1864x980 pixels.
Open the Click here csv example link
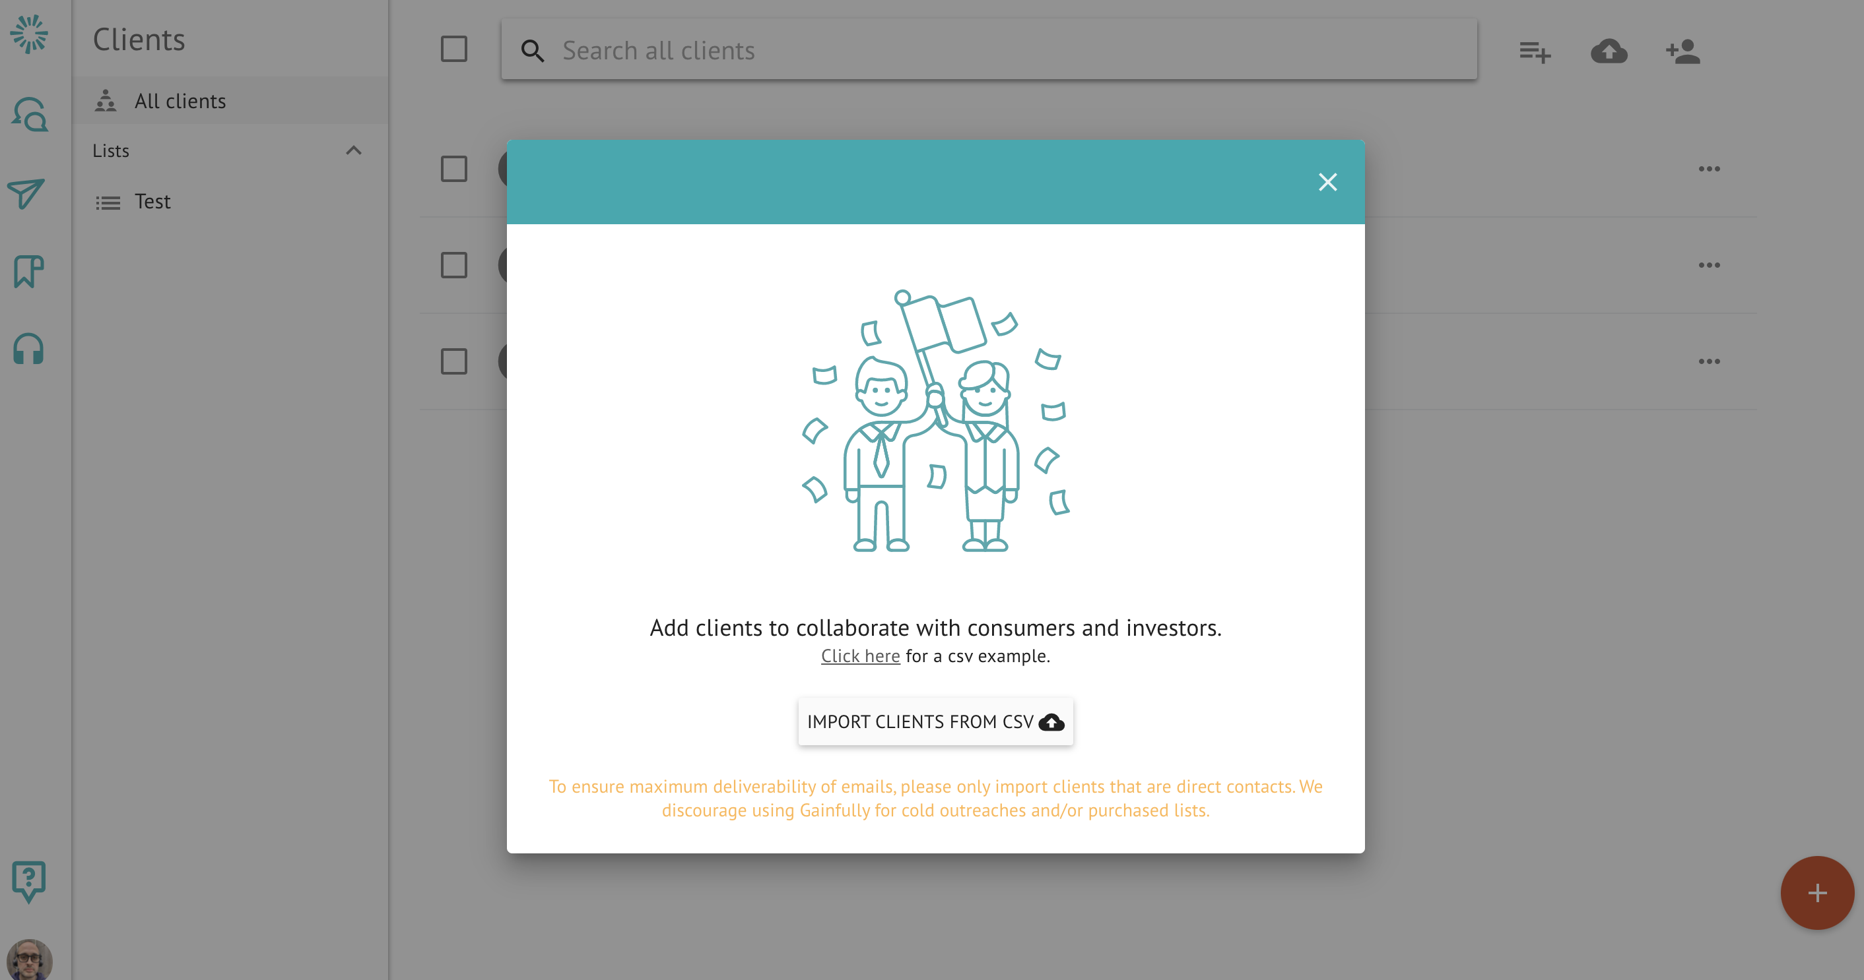(x=859, y=656)
